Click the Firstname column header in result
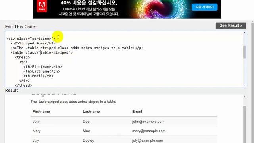Image resolution: width=254 pixels, height=143 pixels. [41, 112]
